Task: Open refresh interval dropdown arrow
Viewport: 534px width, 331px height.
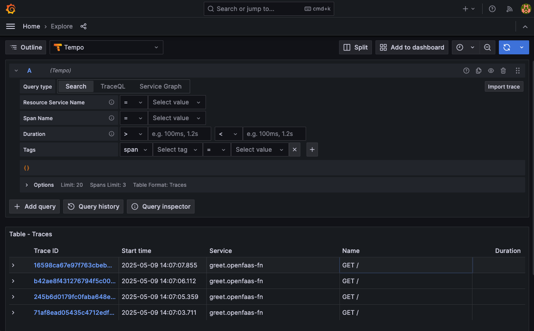Action: pyautogui.click(x=522, y=47)
